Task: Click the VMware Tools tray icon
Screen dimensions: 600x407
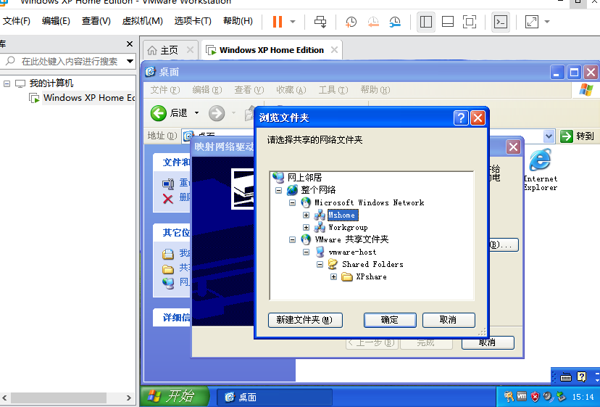Action: (522, 397)
